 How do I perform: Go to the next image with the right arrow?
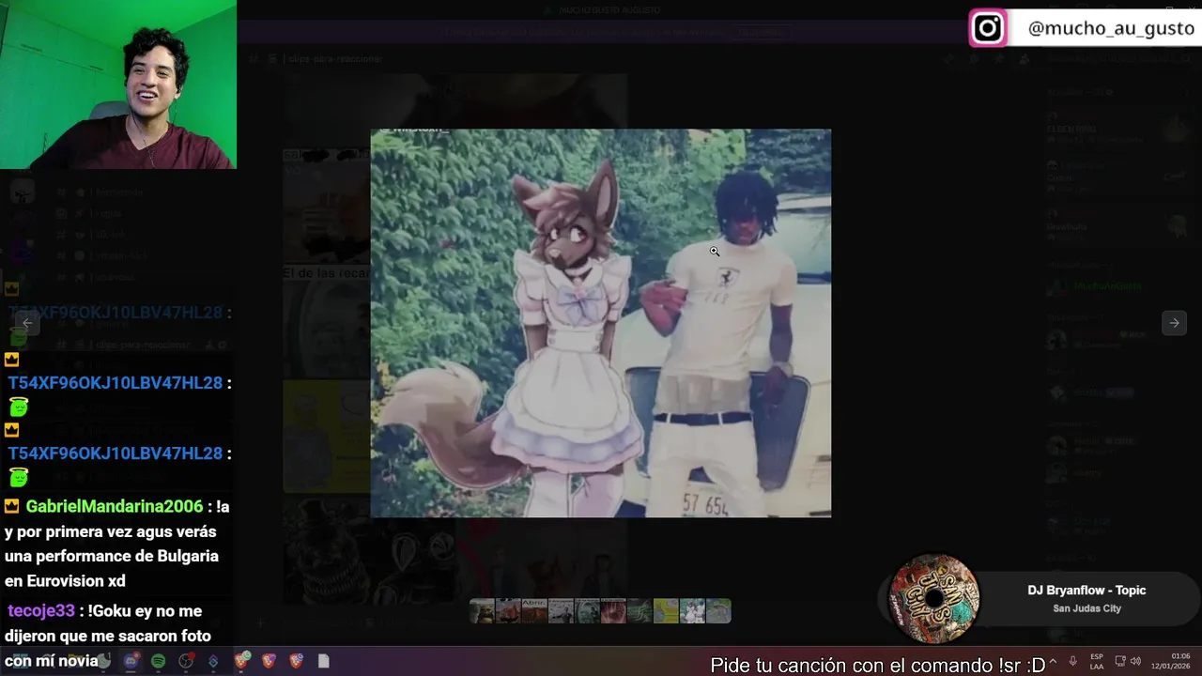1174,323
